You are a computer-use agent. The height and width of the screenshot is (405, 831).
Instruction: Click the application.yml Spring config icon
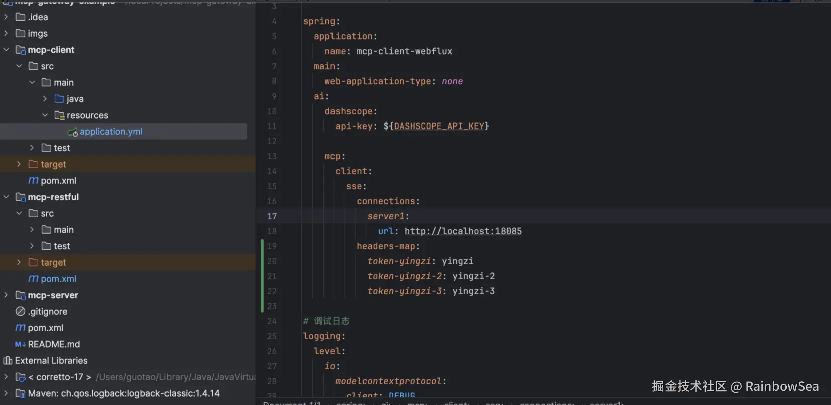click(73, 132)
